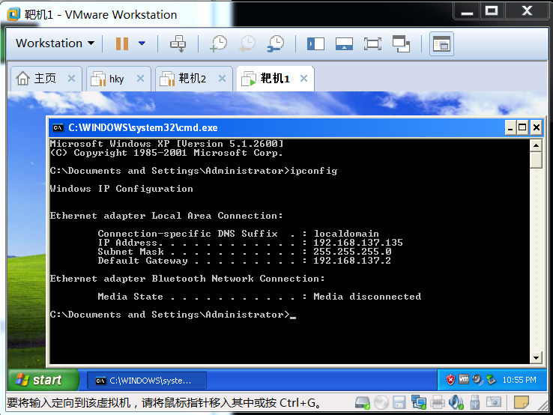
Task: Close the cmd.exe window
Action: [x=536, y=127]
